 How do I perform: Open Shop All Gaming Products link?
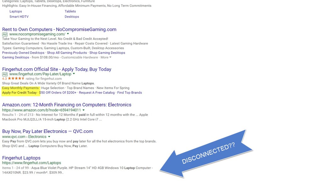[67, 53]
